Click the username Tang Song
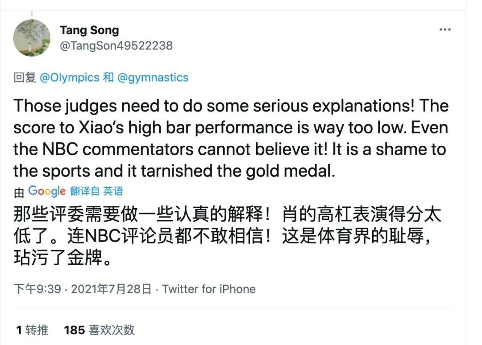482x345 pixels. 89,30
